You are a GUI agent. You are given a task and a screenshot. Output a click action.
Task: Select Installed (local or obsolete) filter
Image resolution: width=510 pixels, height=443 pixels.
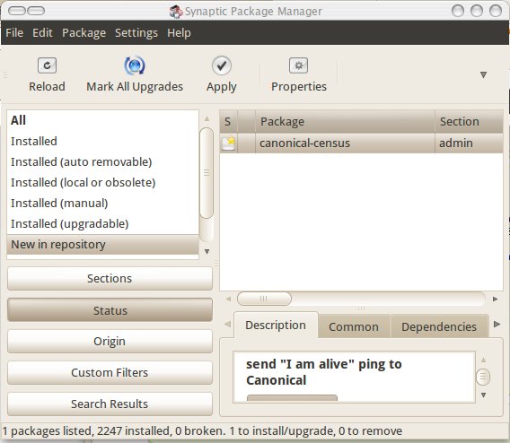(x=102, y=183)
